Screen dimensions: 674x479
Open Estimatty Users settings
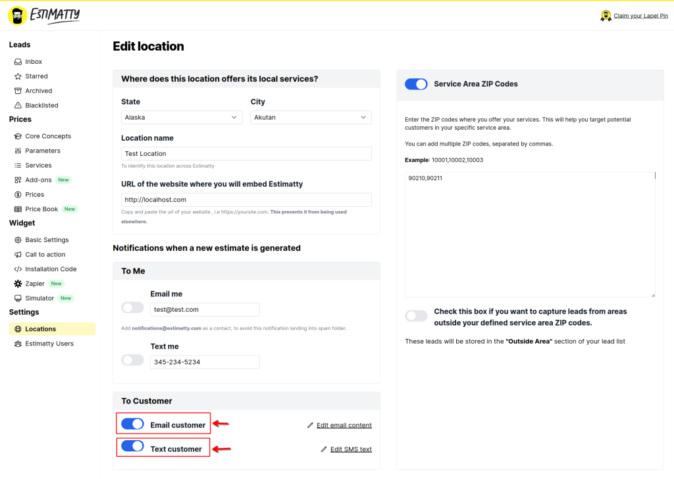coord(49,344)
